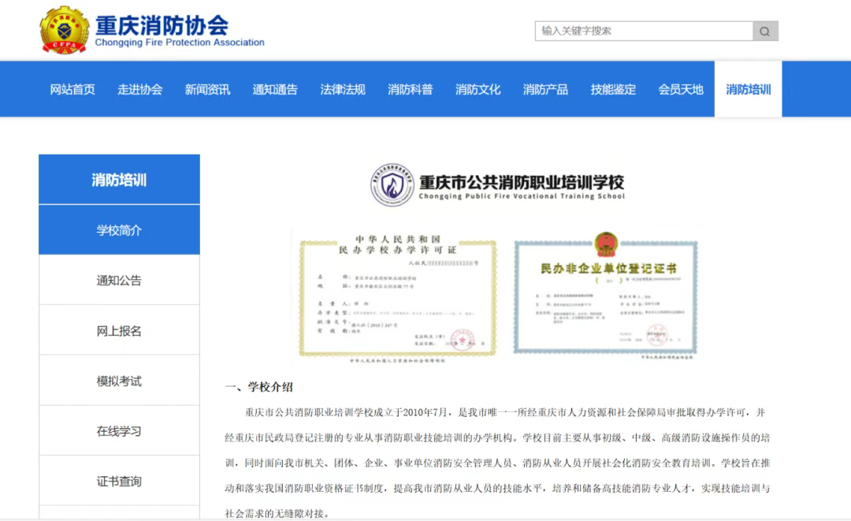Go to the 技能鉴定 page

613,89
